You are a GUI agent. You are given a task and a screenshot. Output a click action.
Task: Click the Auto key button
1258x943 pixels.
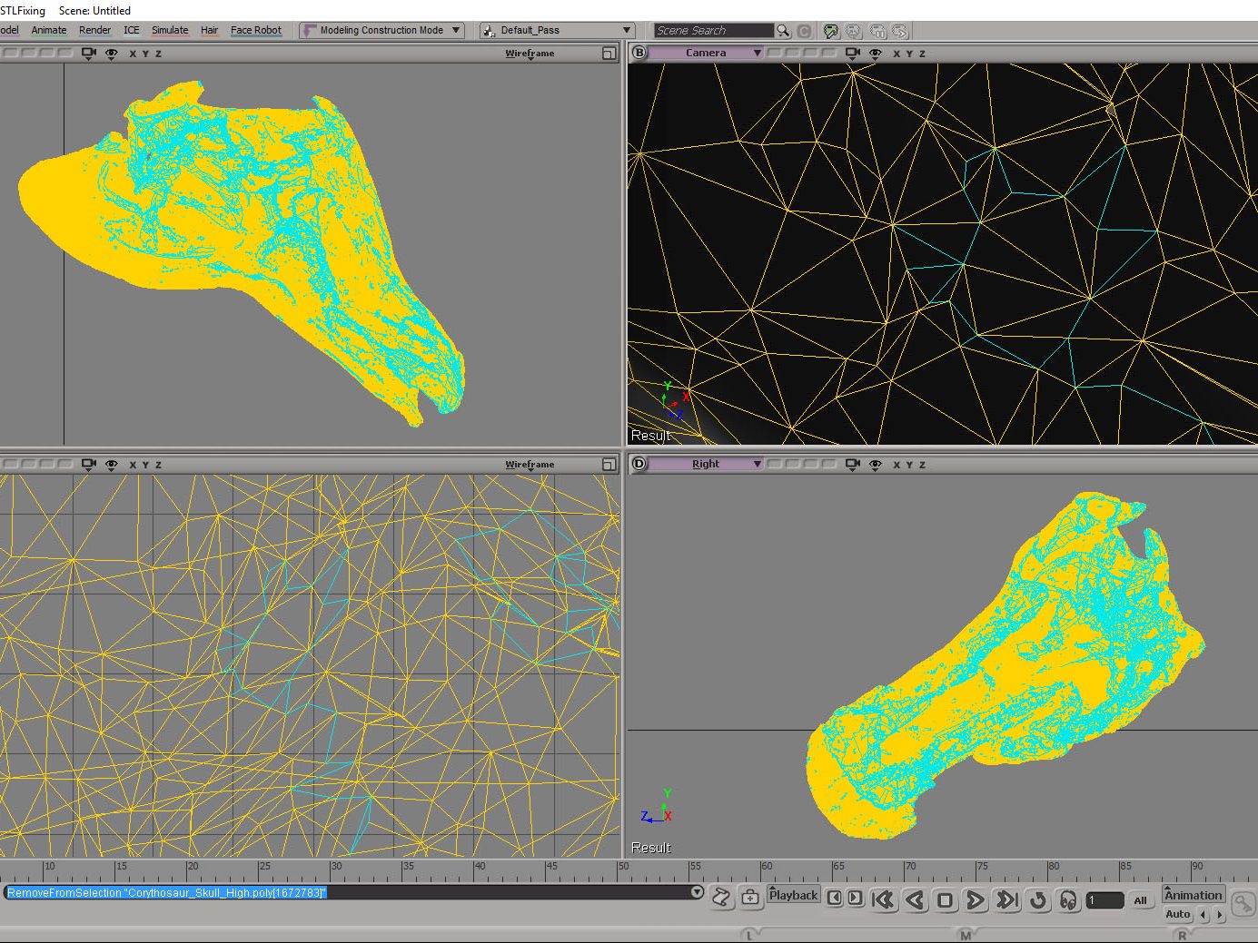(1177, 914)
